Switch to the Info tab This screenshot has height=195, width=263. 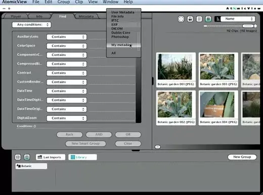(x=39, y=16)
